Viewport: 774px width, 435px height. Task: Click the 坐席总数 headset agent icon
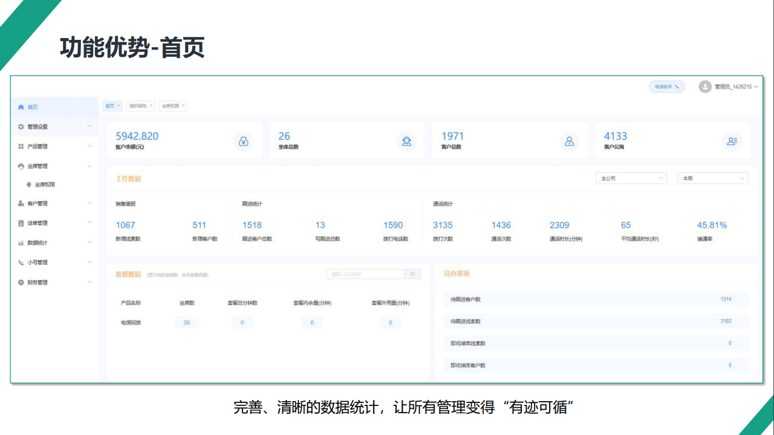coord(407,141)
